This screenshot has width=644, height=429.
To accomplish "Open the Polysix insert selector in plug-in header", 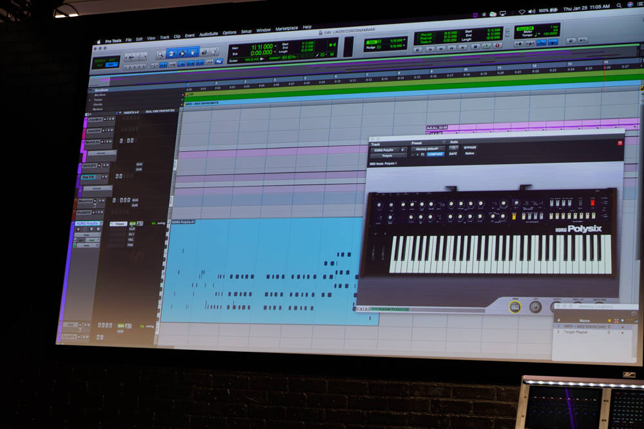I will 388,156.
